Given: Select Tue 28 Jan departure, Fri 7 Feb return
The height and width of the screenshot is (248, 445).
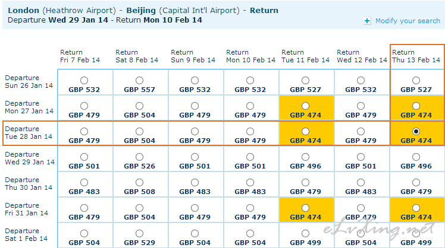Looking at the screenshot, I should pos(84,131).
